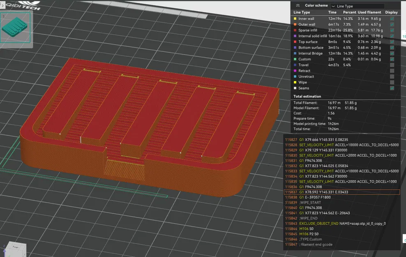The width and height of the screenshot is (406, 257).
Task: Collapse the legend panel with the double chevron
Action: (x=297, y=5)
